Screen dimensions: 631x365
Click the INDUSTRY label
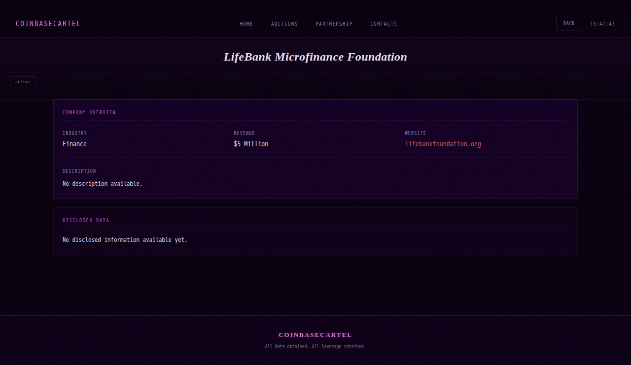tap(74, 133)
